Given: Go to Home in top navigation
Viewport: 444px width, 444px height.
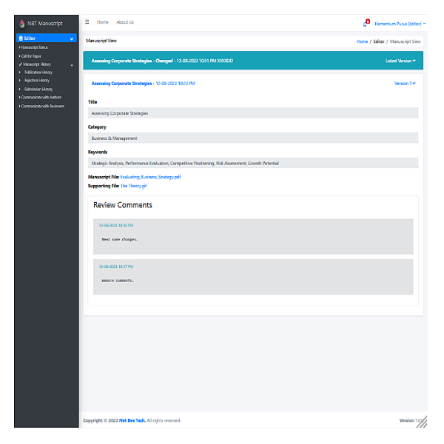Looking at the screenshot, I should 103,22.
